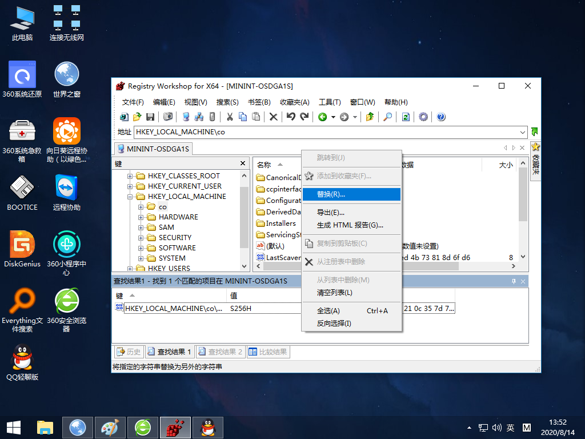
Task: Open the 文件(F) menu
Action: pyautogui.click(x=133, y=102)
